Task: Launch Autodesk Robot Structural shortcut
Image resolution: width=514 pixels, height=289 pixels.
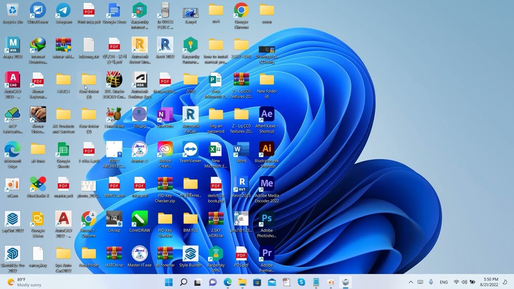Action: (x=140, y=51)
